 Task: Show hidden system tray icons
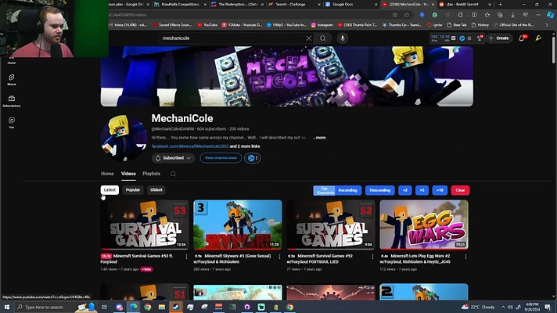pos(503,307)
